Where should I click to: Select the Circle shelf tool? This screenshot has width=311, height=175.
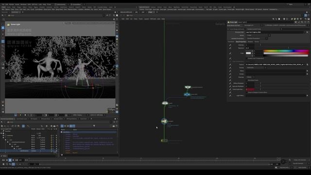[32, 9]
